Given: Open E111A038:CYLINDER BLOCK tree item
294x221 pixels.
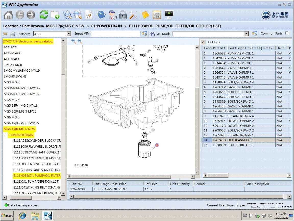Looking at the screenshot, I should 37,141.
